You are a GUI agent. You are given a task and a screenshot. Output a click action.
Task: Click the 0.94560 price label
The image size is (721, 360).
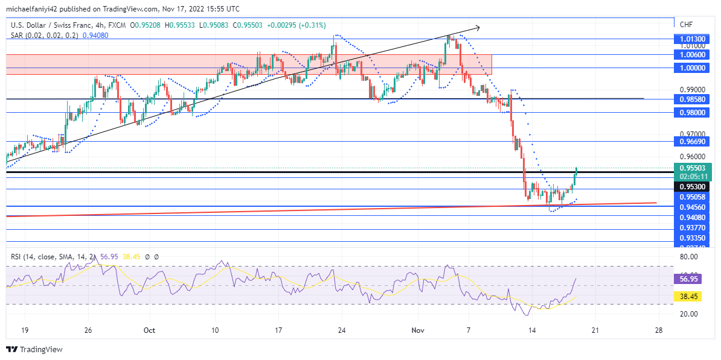point(693,206)
